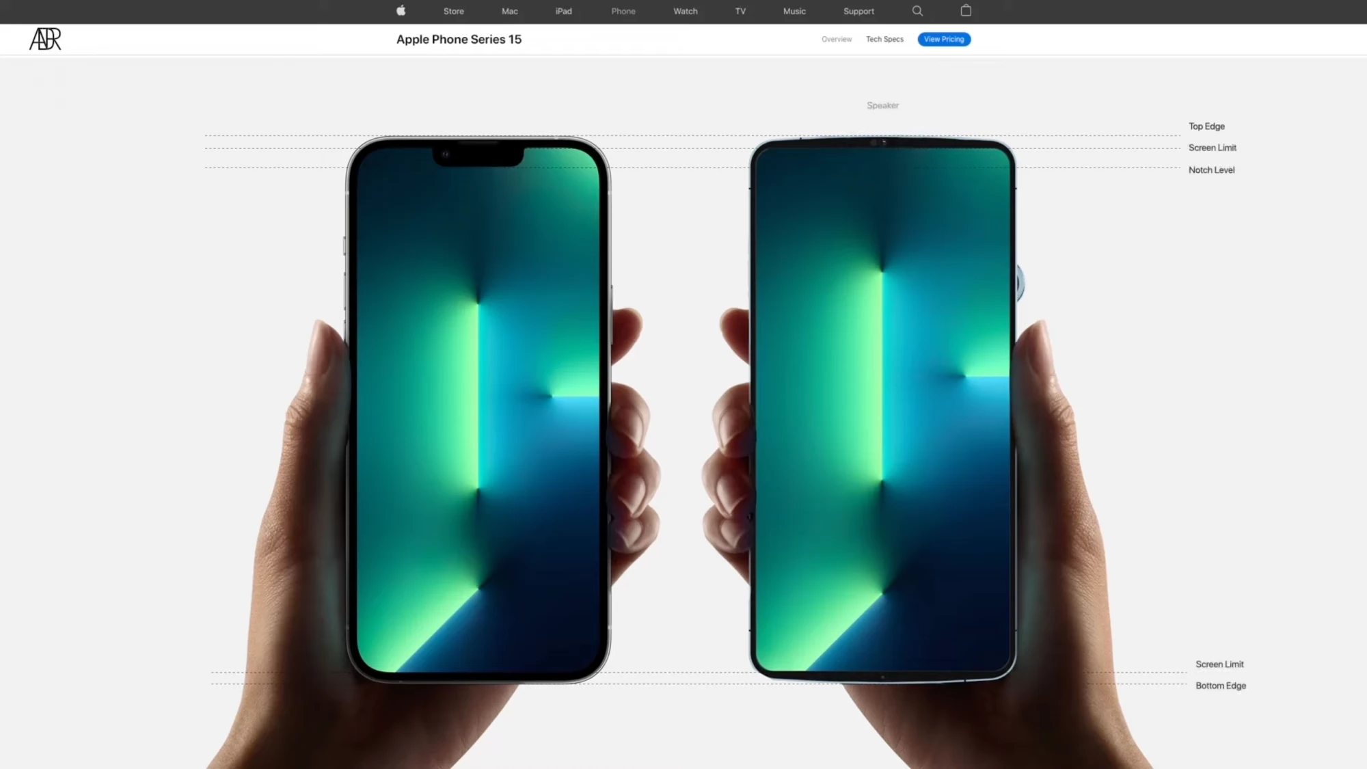Click the ADR logo link
Viewport: 1367px width, 769px height.
(45, 40)
